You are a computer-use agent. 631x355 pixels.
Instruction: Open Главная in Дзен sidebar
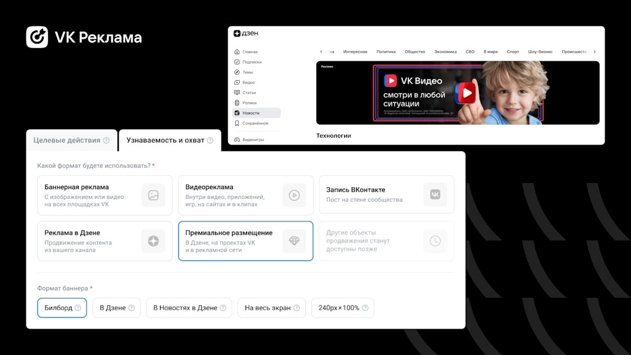pos(250,52)
